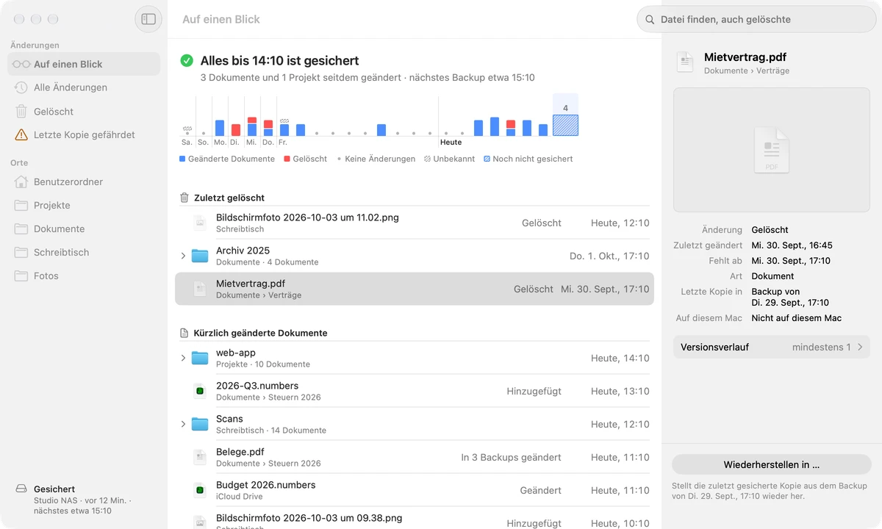Click the green checkmark backup status icon
Screen dimensions: 882x529
click(187, 60)
